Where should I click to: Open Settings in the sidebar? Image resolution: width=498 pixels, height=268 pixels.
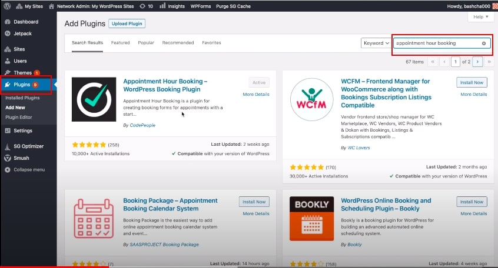coord(23,130)
